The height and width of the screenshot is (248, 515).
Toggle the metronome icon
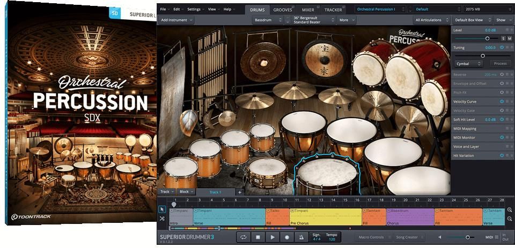[301, 237]
